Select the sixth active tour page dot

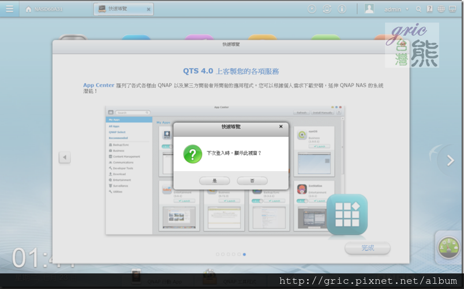244,254
